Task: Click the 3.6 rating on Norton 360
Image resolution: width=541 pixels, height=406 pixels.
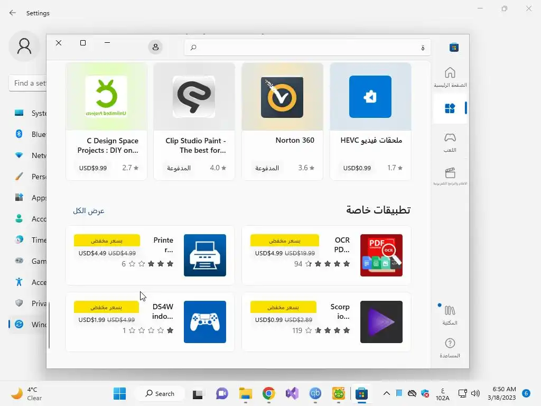Action: tap(306, 168)
